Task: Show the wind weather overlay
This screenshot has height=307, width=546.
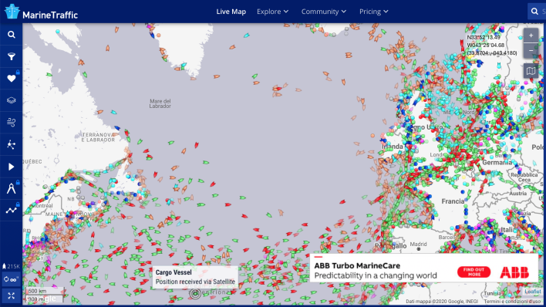Action: click(11, 123)
